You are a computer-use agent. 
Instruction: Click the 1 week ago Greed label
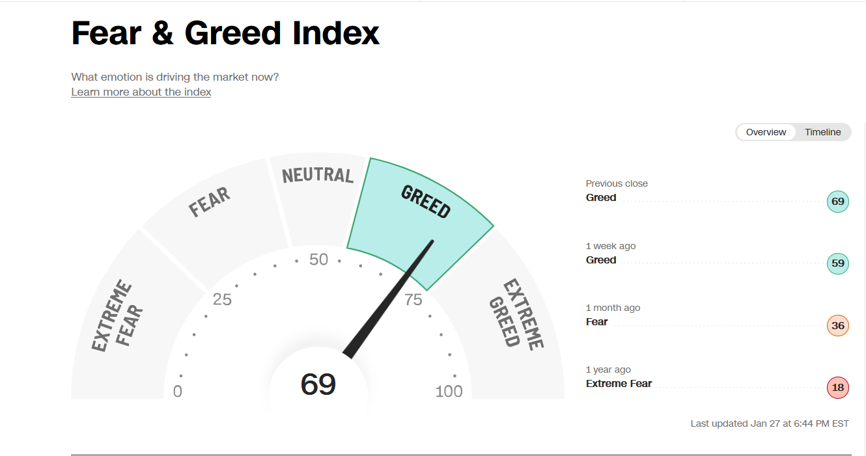pos(601,260)
